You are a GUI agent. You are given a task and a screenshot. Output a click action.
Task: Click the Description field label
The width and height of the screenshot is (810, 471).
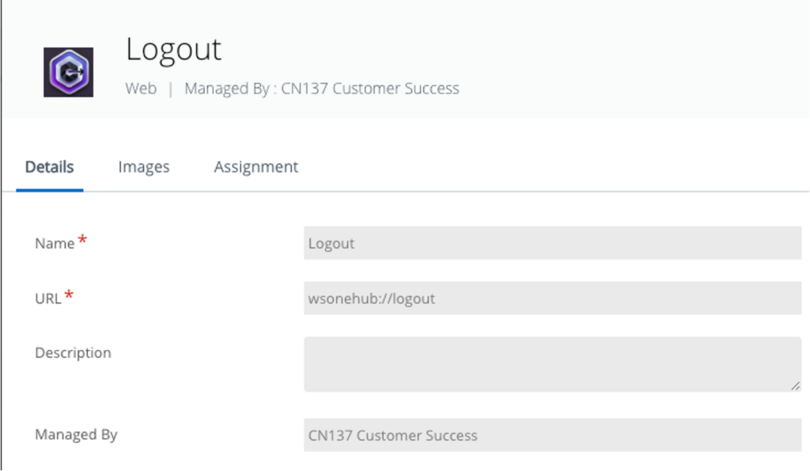(x=73, y=353)
